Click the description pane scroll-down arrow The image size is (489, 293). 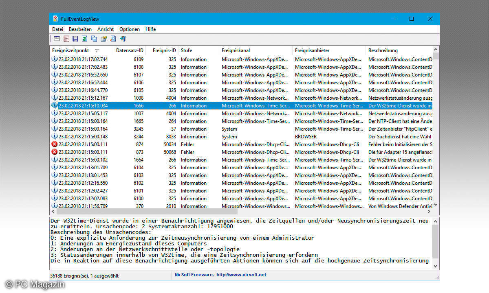[436, 266]
